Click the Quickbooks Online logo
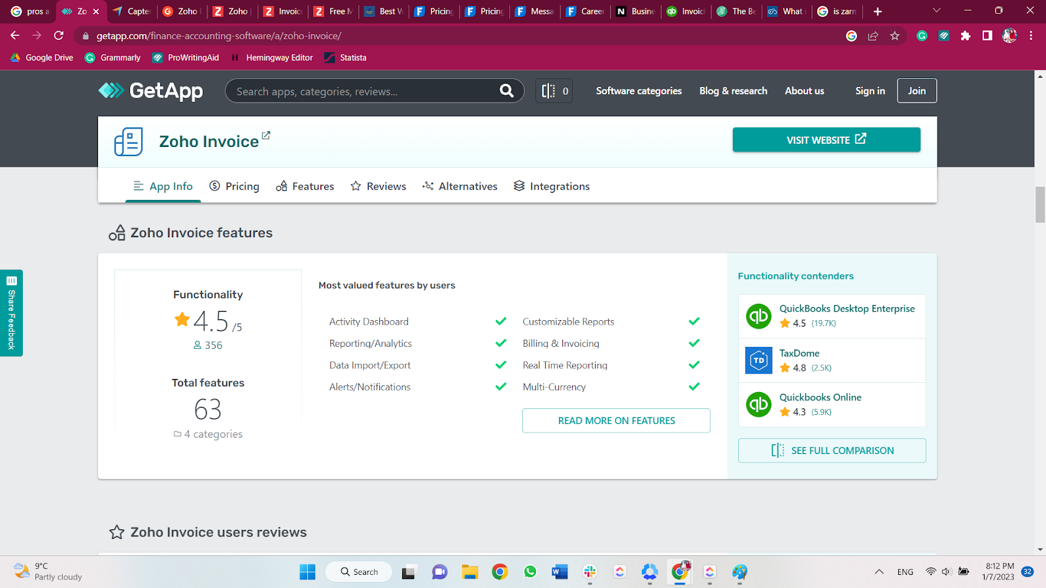The height and width of the screenshot is (588, 1046). click(759, 404)
